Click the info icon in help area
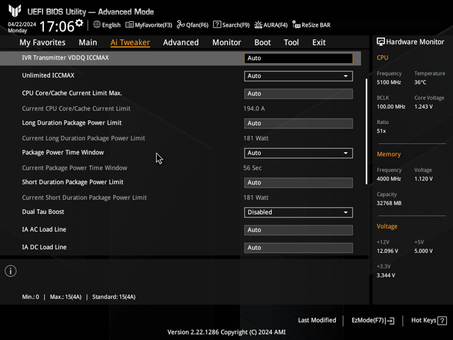 tap(11, 271)
